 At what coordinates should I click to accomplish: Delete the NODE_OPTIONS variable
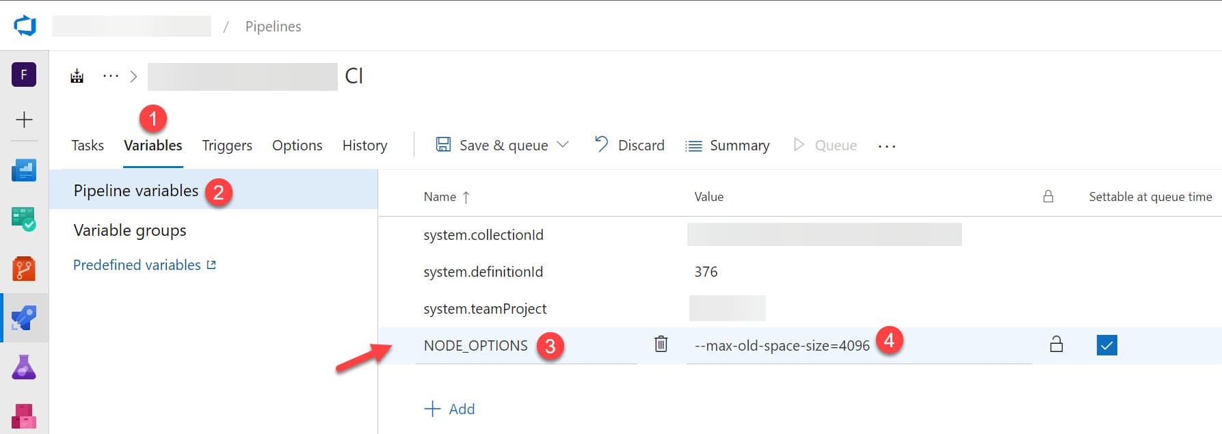[x=661, y=344]
